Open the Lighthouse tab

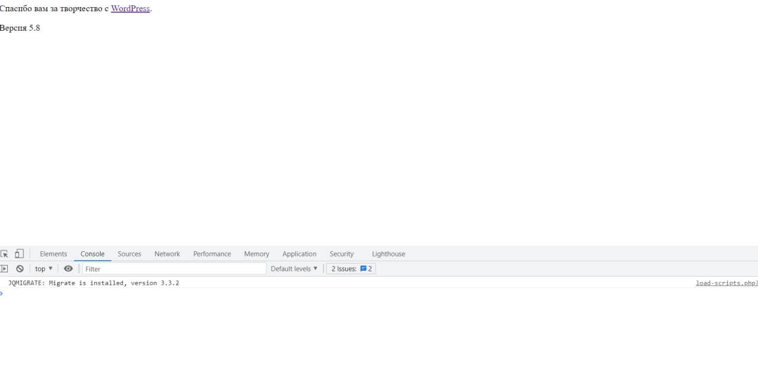388,254
